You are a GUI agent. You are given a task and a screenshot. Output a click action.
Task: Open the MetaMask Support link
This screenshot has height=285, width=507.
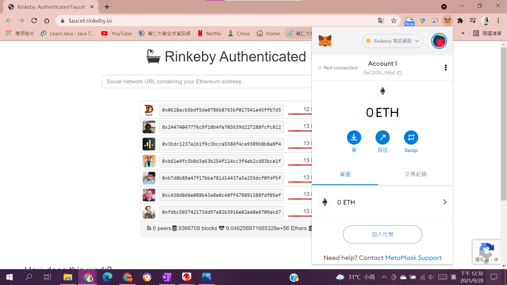pyautogui.click(x=413, y=258)
